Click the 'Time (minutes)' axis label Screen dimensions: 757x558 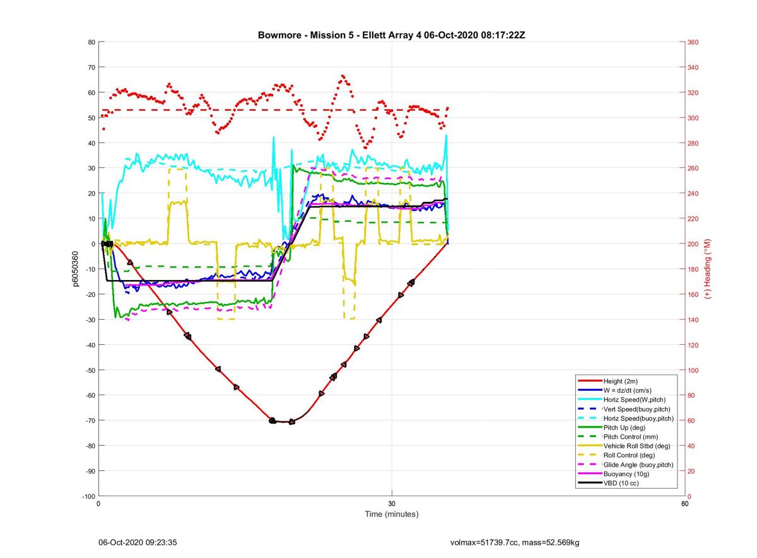[392, 514]
